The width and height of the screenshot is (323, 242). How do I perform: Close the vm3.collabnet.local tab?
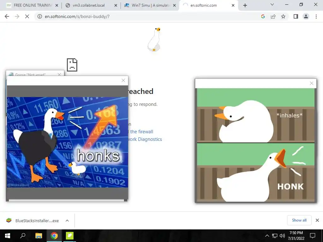point(116,5)
